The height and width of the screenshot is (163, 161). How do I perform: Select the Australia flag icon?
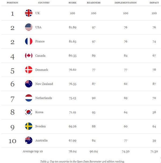(x=28, y=140)
